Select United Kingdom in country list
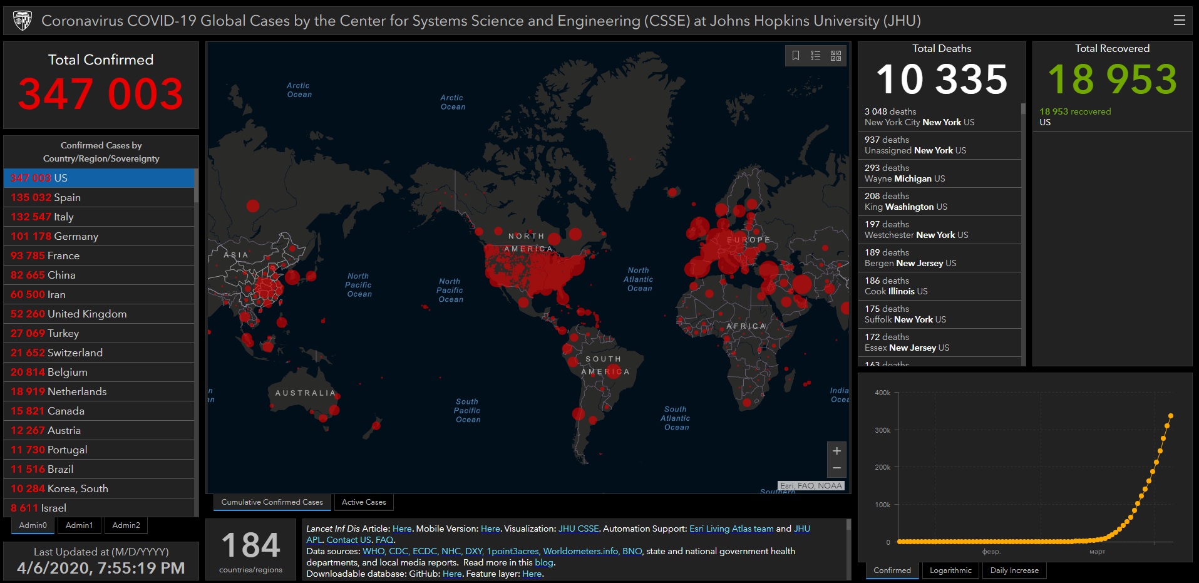1199x583 pixels. click(x=99, y=314)
